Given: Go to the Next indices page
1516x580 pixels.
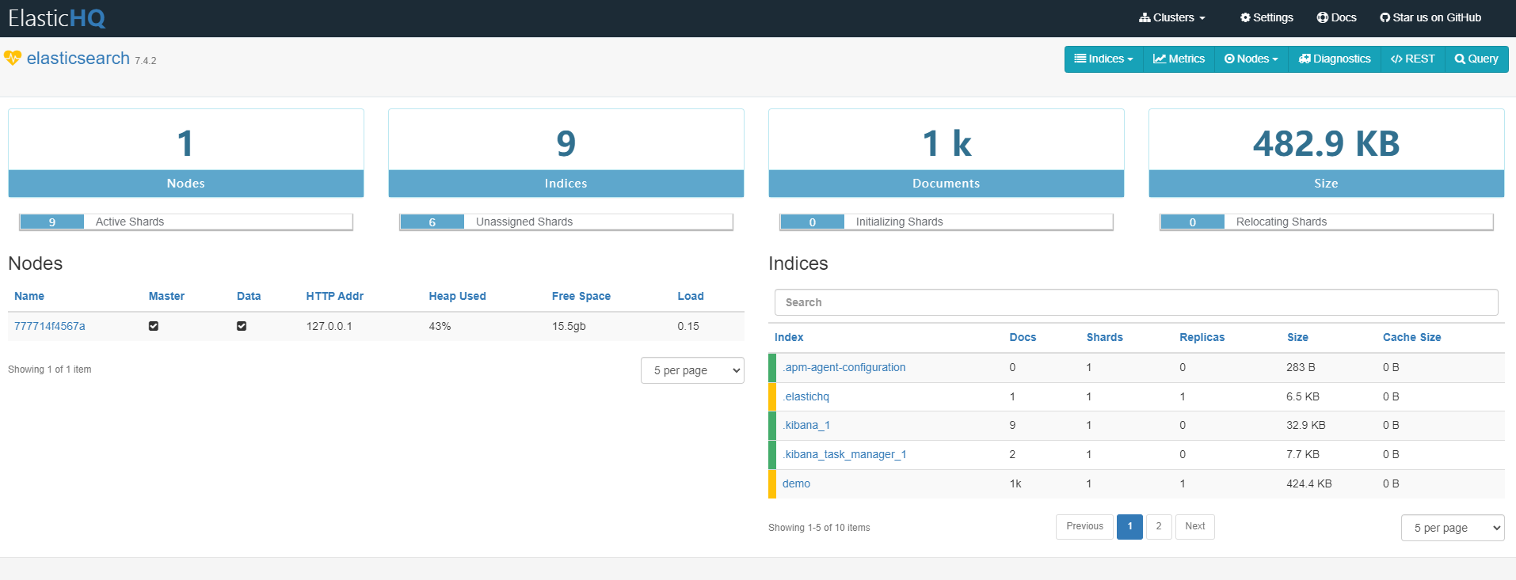Looking at the screenshot, I should 1195,527.
